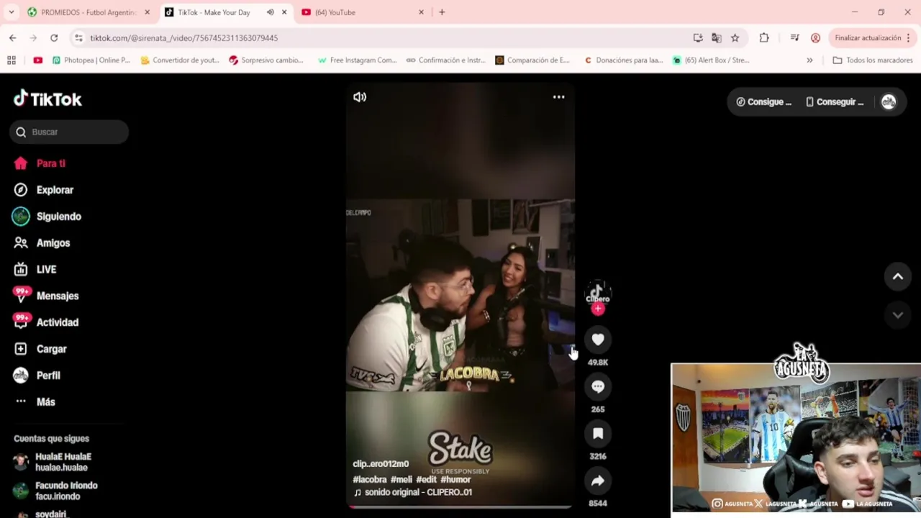The height and width of the screenshot is (518, 921).
Task: Open HualaE HualaE followed account
Action: click(x=53, y=462)
